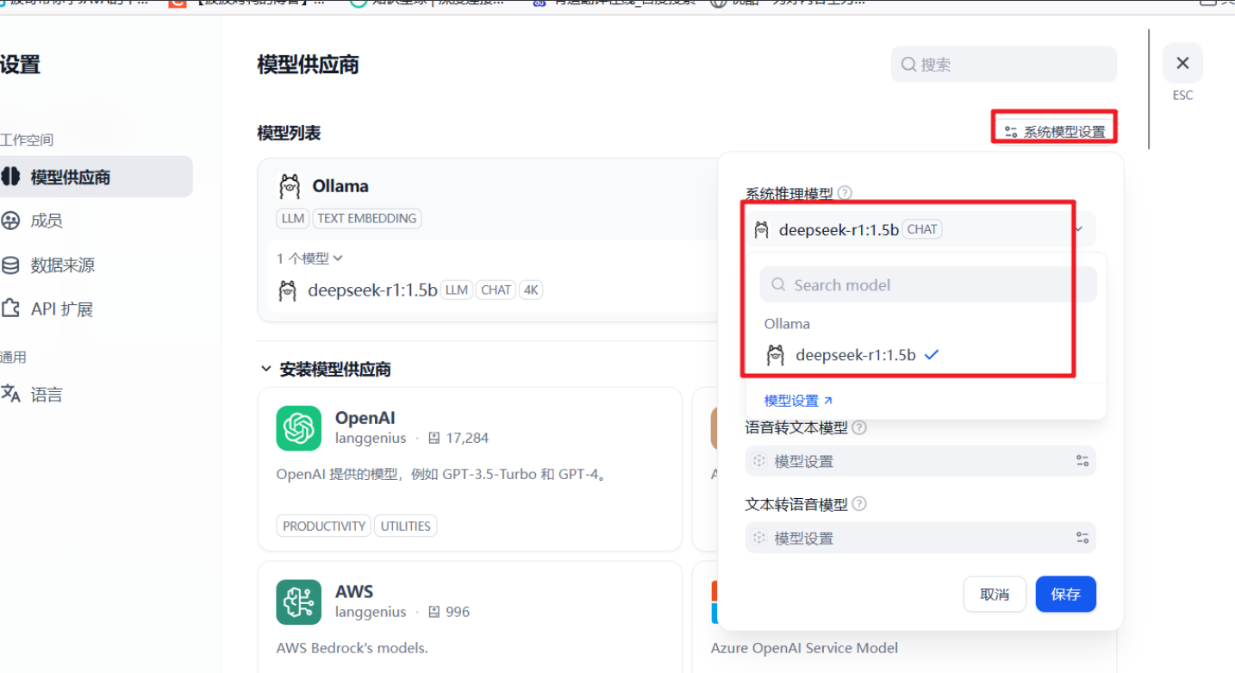
Task: Click the Ollama llama logo in model list
Action: coord(290,186)
